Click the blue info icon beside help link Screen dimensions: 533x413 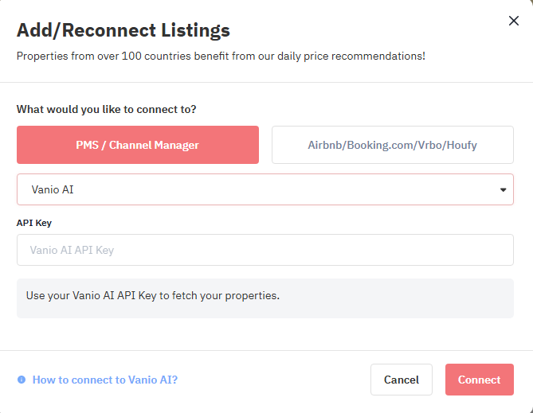[x=22, y=380]
